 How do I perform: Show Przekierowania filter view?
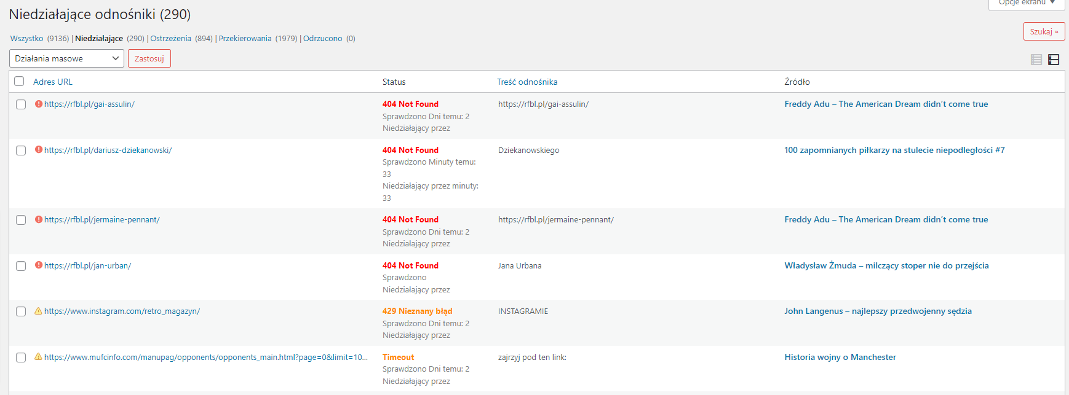245,39
